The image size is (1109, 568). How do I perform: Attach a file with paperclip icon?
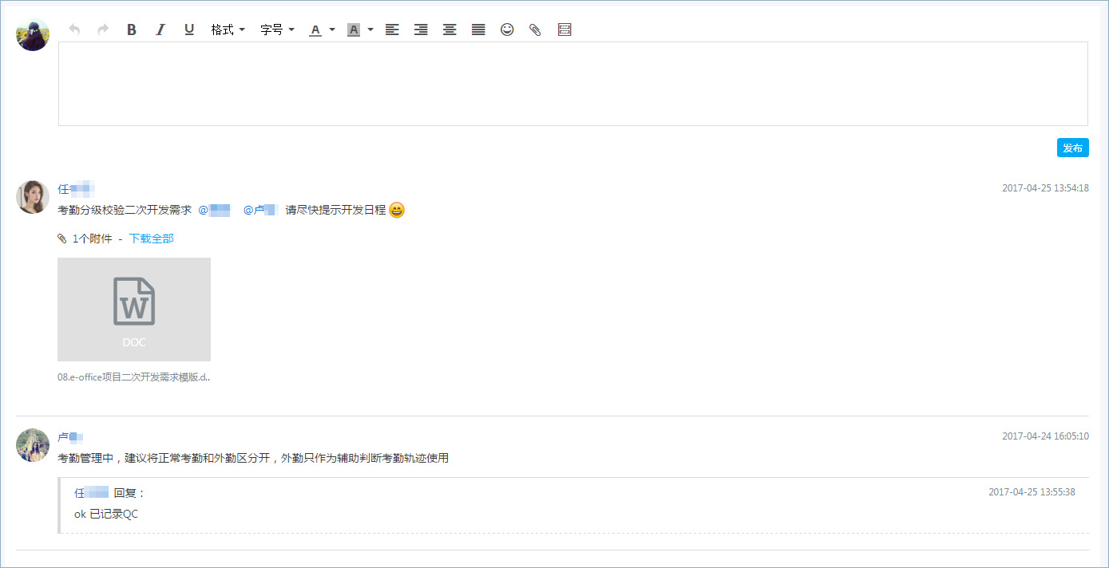point(536,30)
